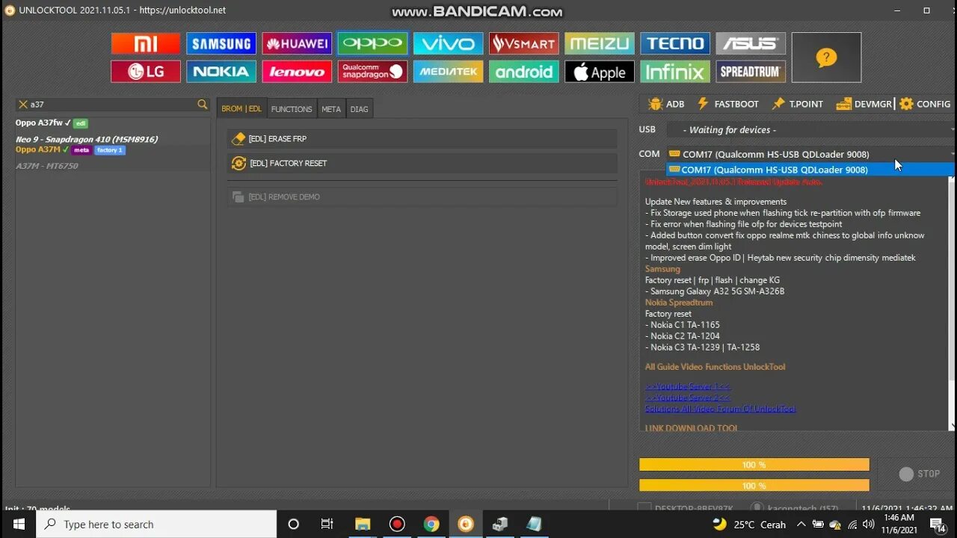
Task: Open the notification center icon
Action: coord(938,525)
